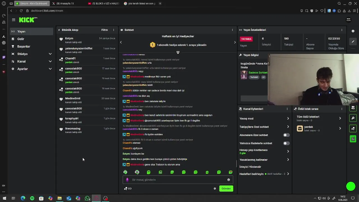Screen dimensions: 359x202
Task: Switch to yks tercih listesi tab
Action: coord(140,3)
